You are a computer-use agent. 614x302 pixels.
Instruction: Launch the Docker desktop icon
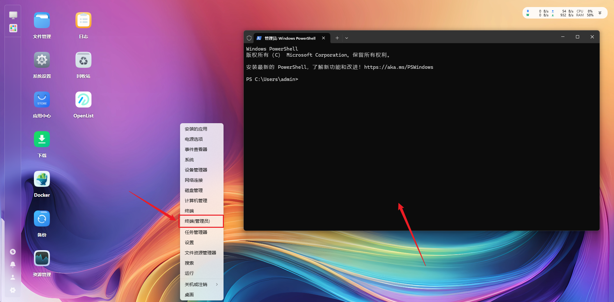[42, 179]
